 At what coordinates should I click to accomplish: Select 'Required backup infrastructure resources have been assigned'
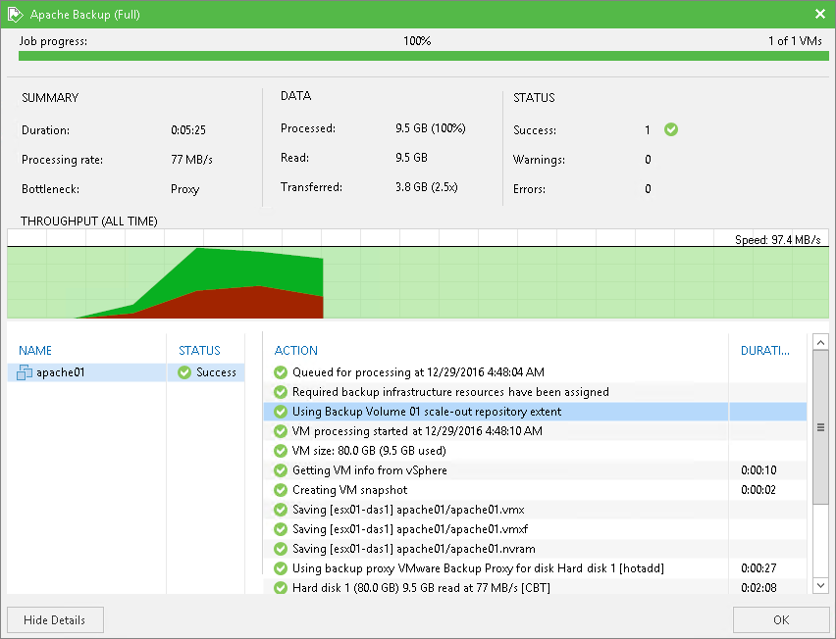tap(450, 392)
